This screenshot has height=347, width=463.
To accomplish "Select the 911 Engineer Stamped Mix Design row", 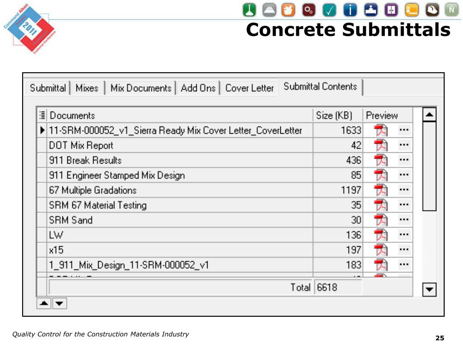I will pyautogui.click(x=224, y=175).
